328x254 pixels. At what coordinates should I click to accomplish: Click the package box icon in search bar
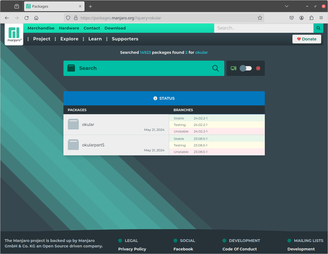pyautogui.click(x=71, y=68)
